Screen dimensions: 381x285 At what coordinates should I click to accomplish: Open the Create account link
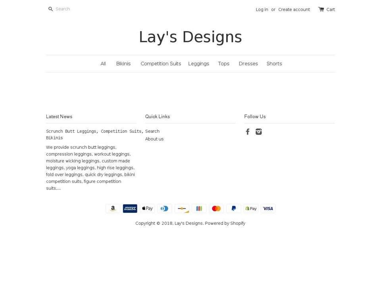[x=294, y=9]
